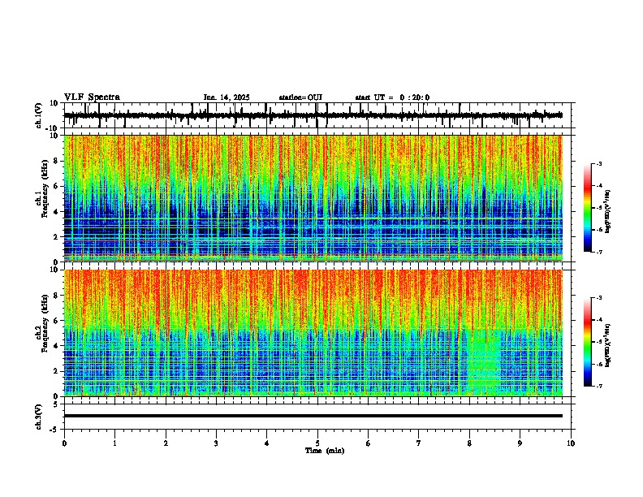Click the time axis tick label "7"
Screen dimensions: 643x497
pyautogui.click(x=419, y=443)
